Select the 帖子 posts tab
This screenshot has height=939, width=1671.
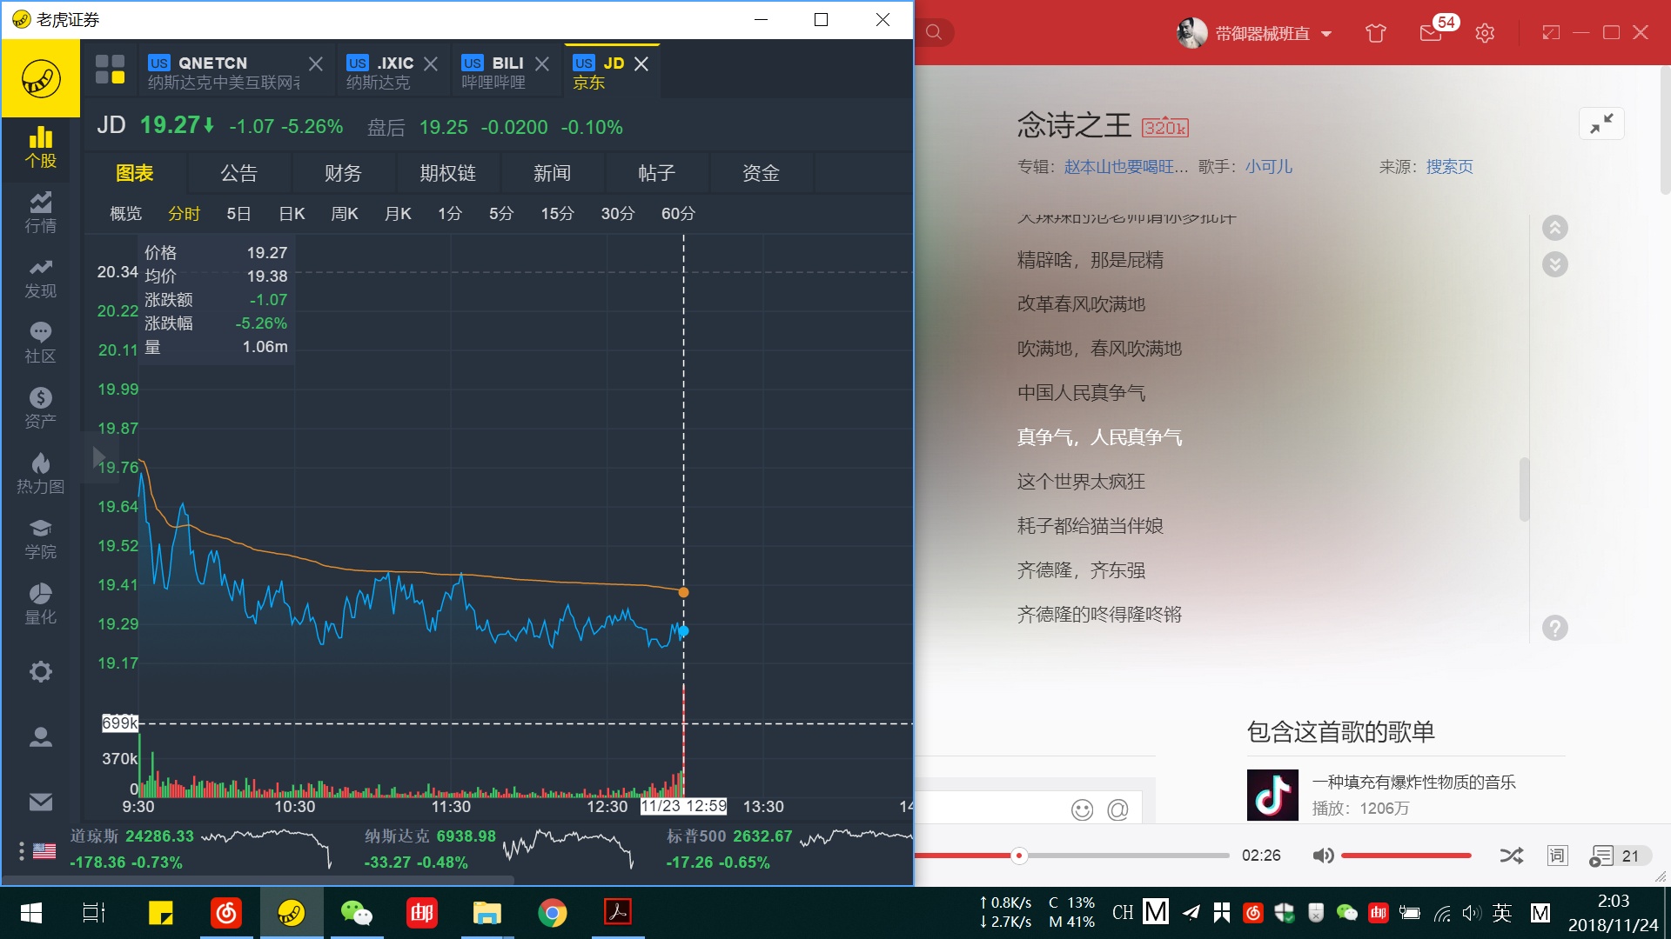pos(657,173)
